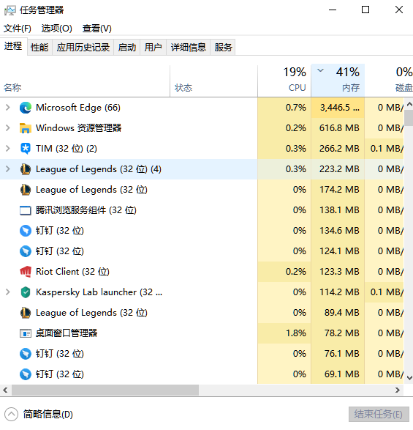Click the 结束任务 button

(379, 415)
